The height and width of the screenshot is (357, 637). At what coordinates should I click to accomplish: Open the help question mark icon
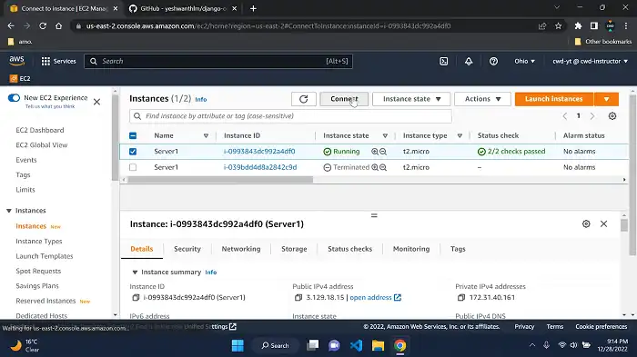pos(493,61)
